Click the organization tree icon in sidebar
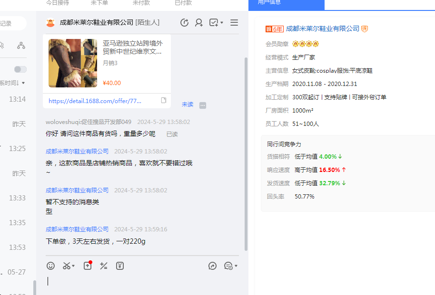 (21, 46)
